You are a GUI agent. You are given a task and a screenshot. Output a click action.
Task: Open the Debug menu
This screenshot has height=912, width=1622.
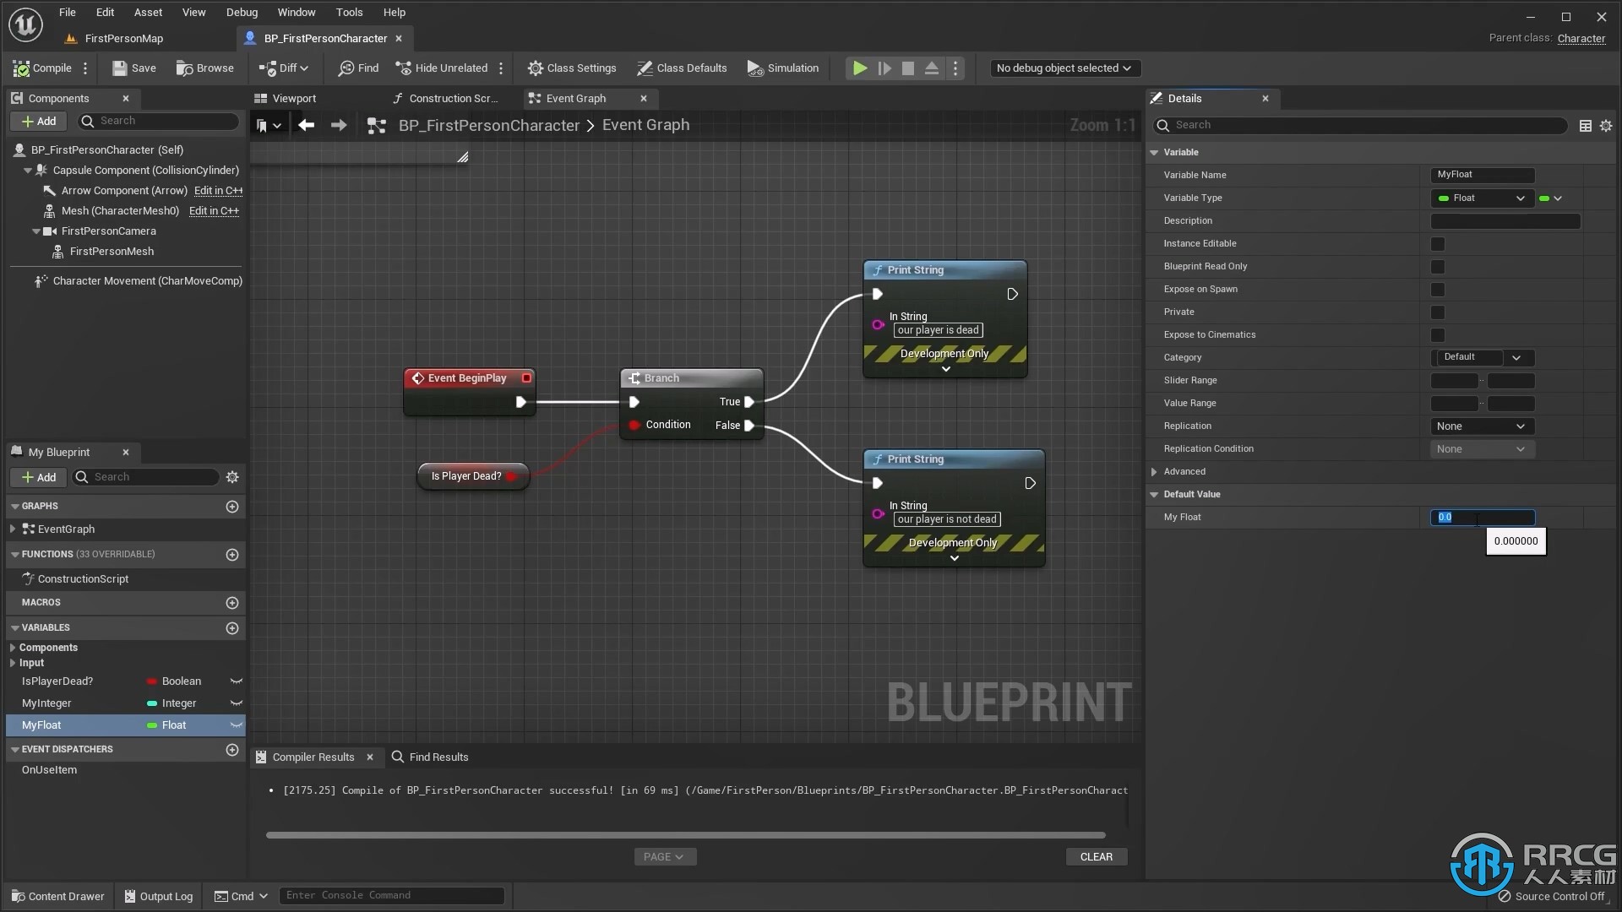(242, 12)
